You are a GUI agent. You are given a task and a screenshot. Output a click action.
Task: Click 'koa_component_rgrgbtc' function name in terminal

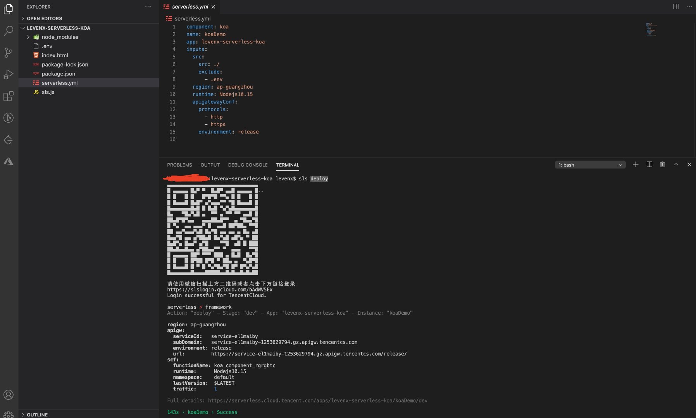coord(245,365)
